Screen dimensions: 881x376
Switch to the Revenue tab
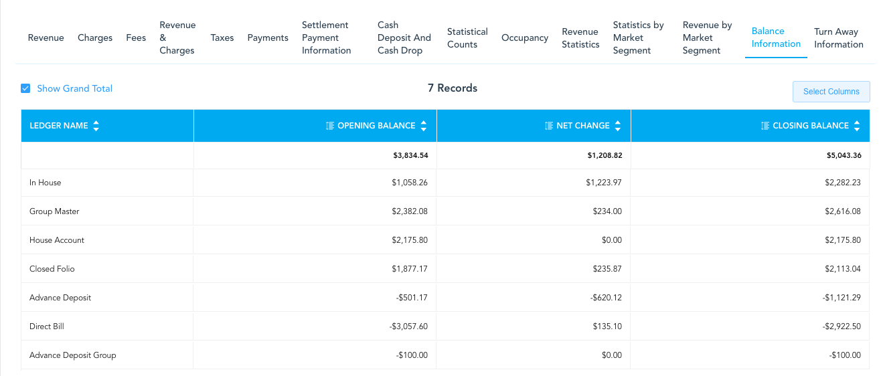(x=46, y=38)
